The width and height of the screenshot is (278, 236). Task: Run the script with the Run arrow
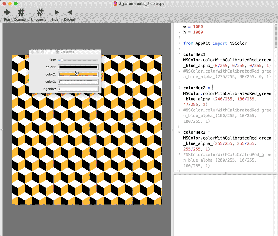pyautogui.click(x=7, y=13)
